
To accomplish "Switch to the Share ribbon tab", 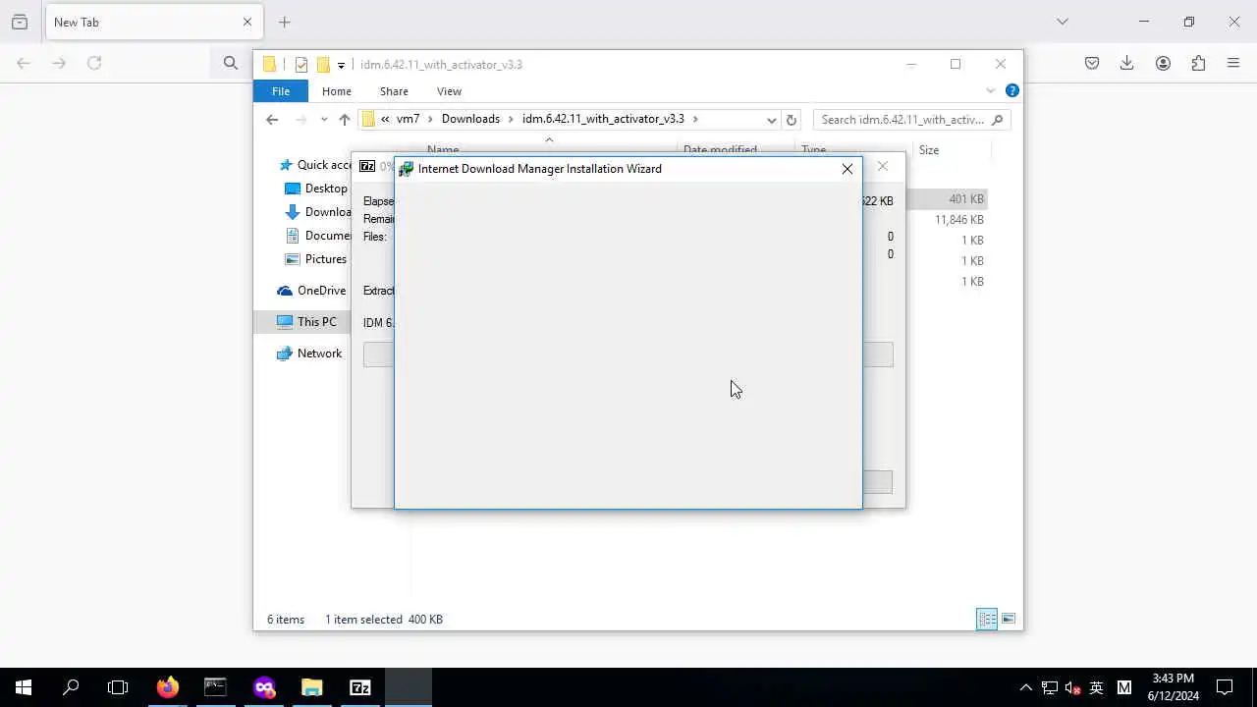I will pos(394,91).
